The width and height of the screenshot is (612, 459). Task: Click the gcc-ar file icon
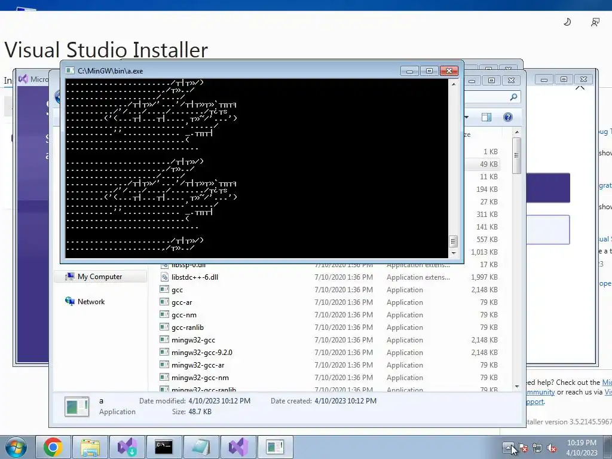[x=164, y=302]
